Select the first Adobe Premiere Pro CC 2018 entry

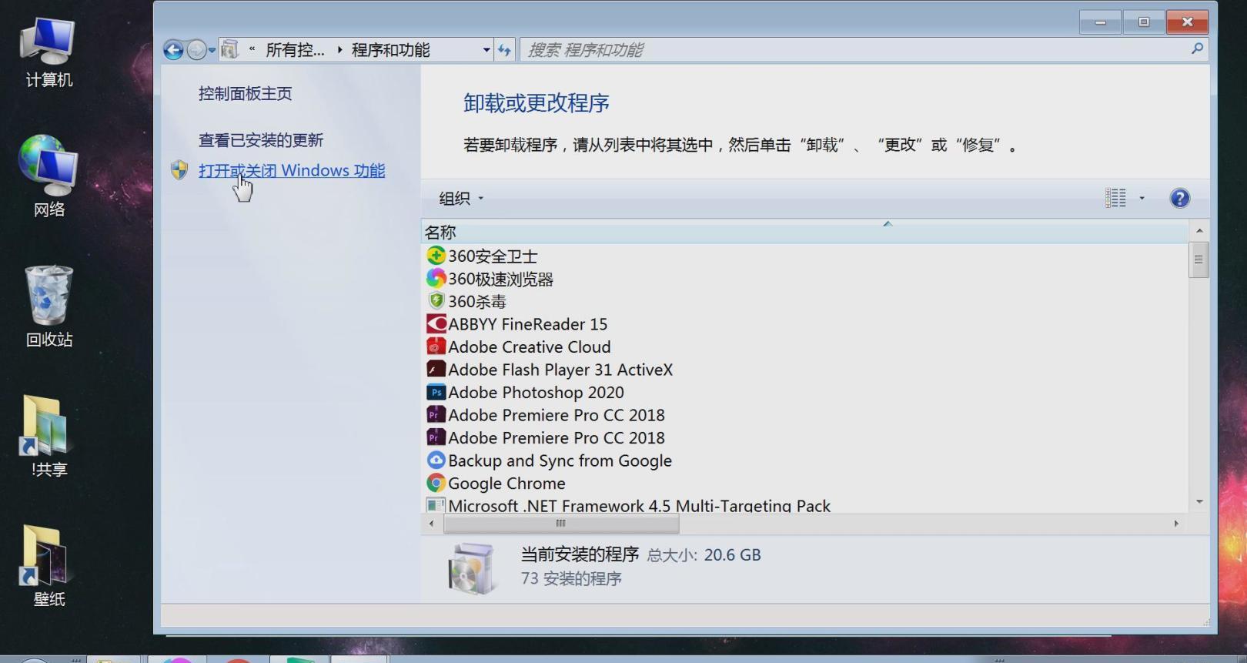tap(556, 415)
